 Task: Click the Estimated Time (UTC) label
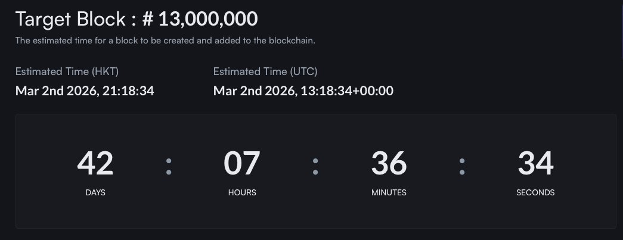point(265,72)
